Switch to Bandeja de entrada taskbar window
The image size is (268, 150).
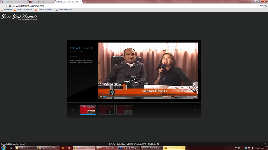107,148
